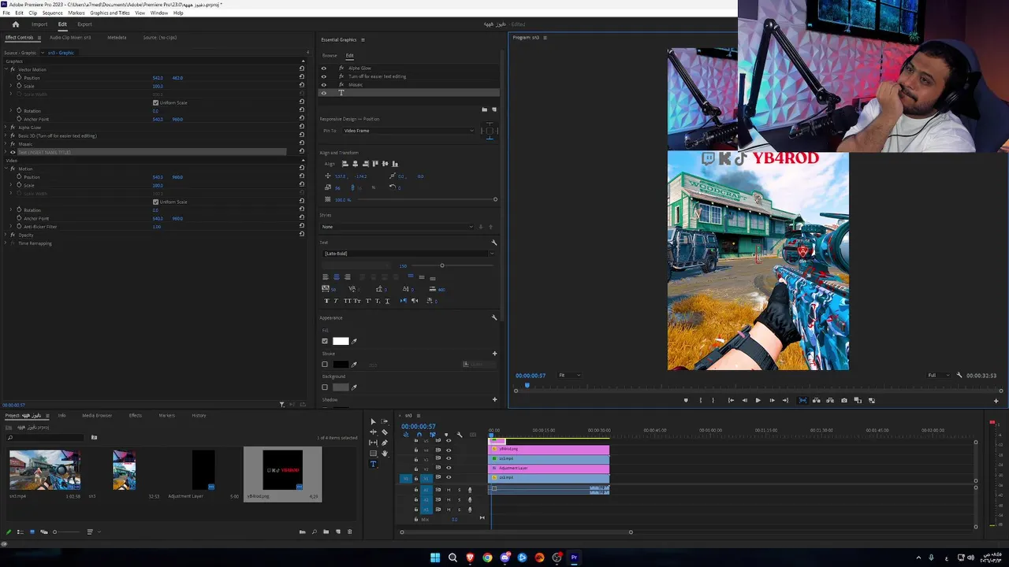The image size is (1009, 567).
Task: Reset Vector Motion Position parameter
Action: pyautogui.click(x=302, y=77)
